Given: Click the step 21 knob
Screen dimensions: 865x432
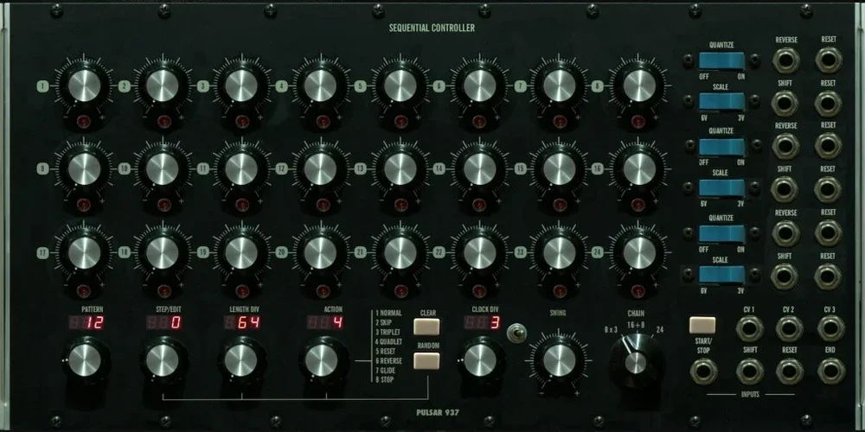Looking at the screenshot, I should pos(400,253).
